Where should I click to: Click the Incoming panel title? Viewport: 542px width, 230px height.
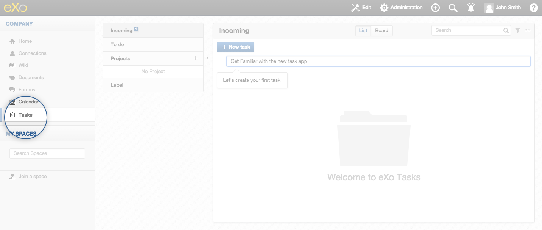234,31
